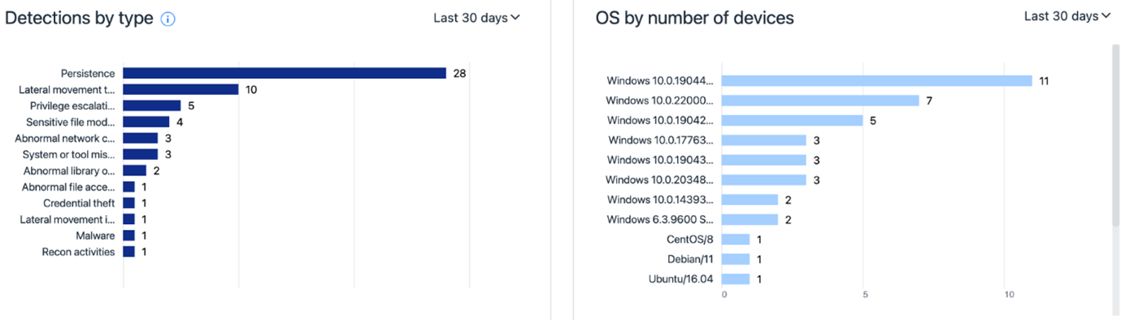The width and height of the screenshot is (1121, 320).
Task: Select the Windows 10.0.19042 bar
Action: point(793,120)
